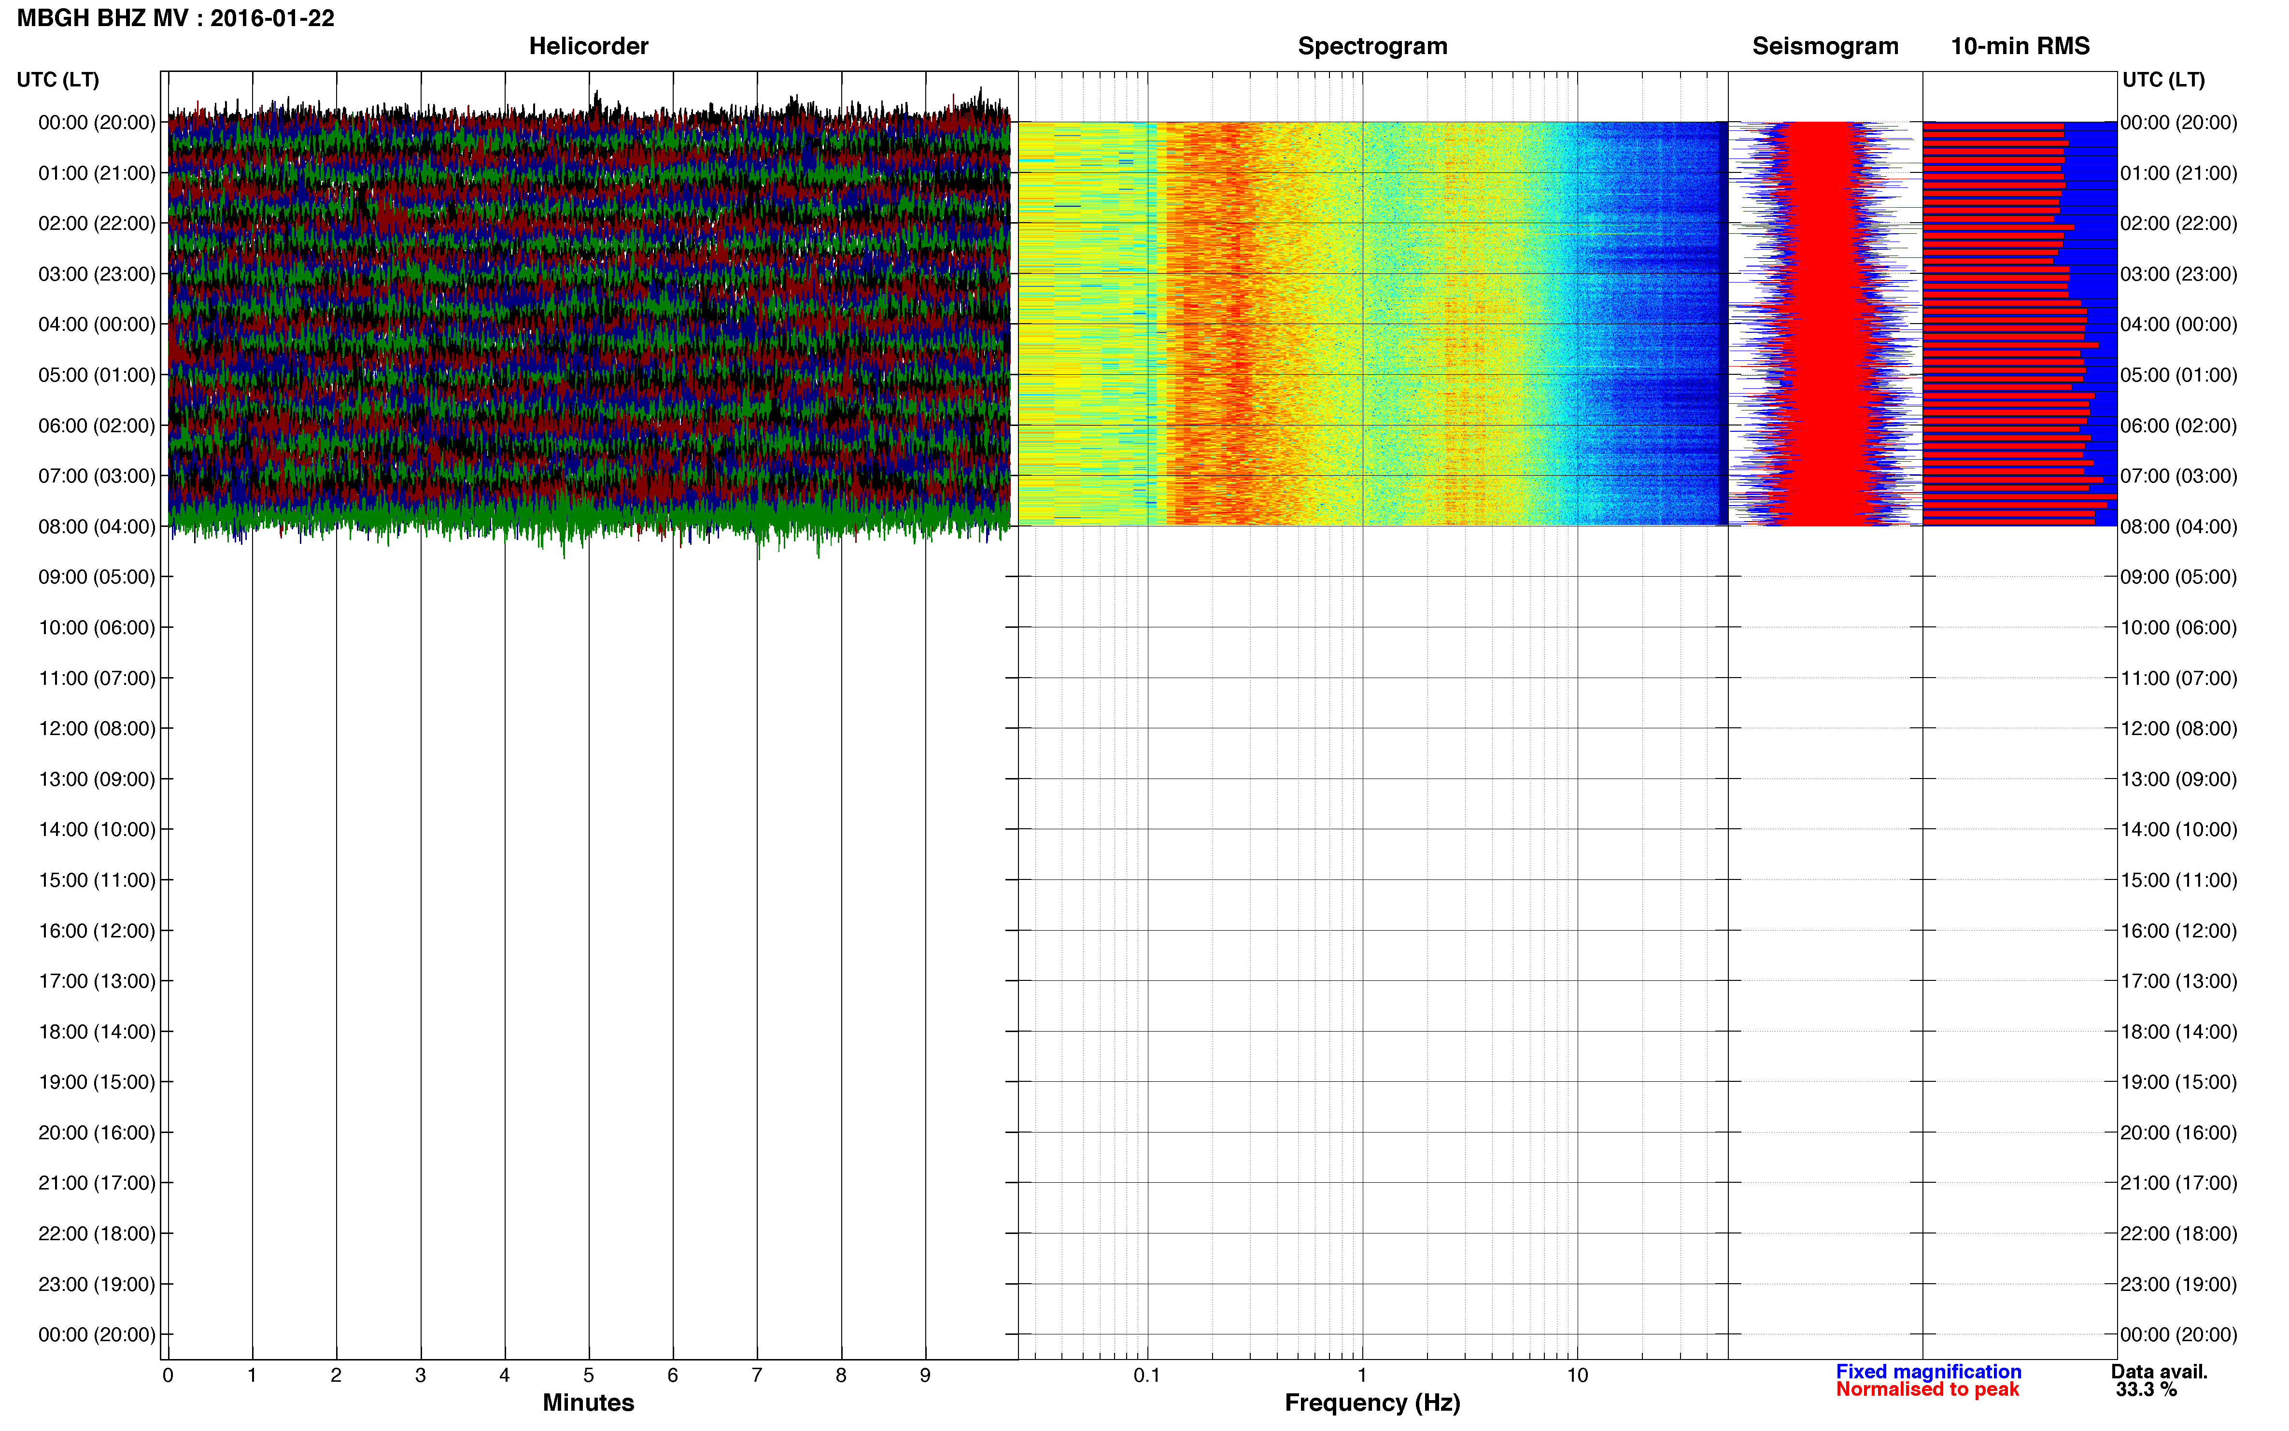Click the left "03:00 (23:00)" time label
This screenshot has height=1431, width=2289.
tap(97, 273)
